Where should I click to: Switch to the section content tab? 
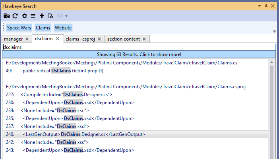click(x=123, y=39)
